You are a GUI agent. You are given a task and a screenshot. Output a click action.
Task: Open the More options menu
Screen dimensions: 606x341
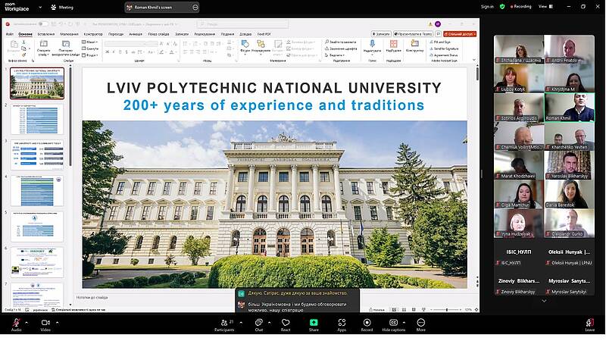(x=421, y=324)
